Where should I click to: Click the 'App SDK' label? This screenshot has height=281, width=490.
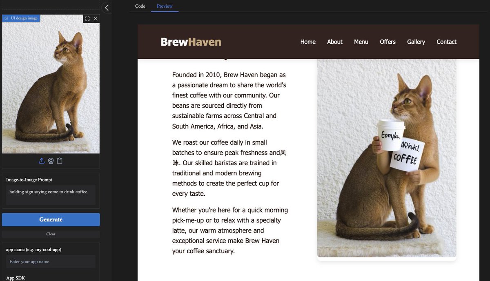[x=16, y=278]
